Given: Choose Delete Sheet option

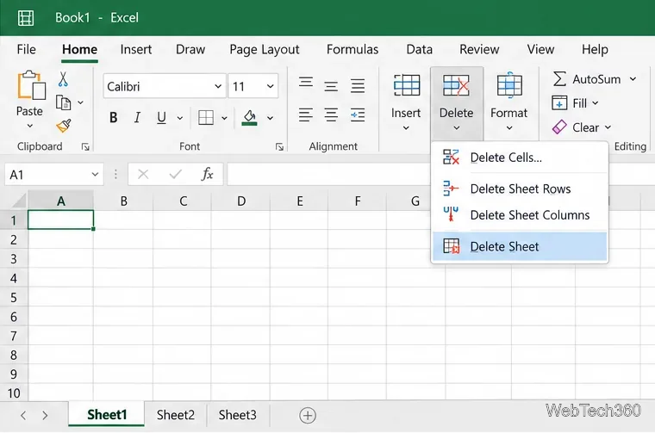Looking at the screenshot, I should (520, 246).
